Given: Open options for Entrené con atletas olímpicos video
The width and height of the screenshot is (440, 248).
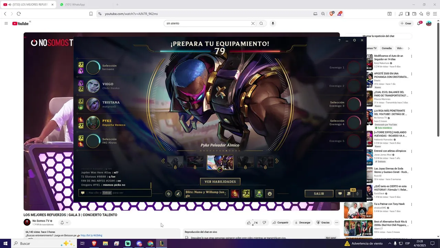Looking at the screenshot, I should click(411, 152).
